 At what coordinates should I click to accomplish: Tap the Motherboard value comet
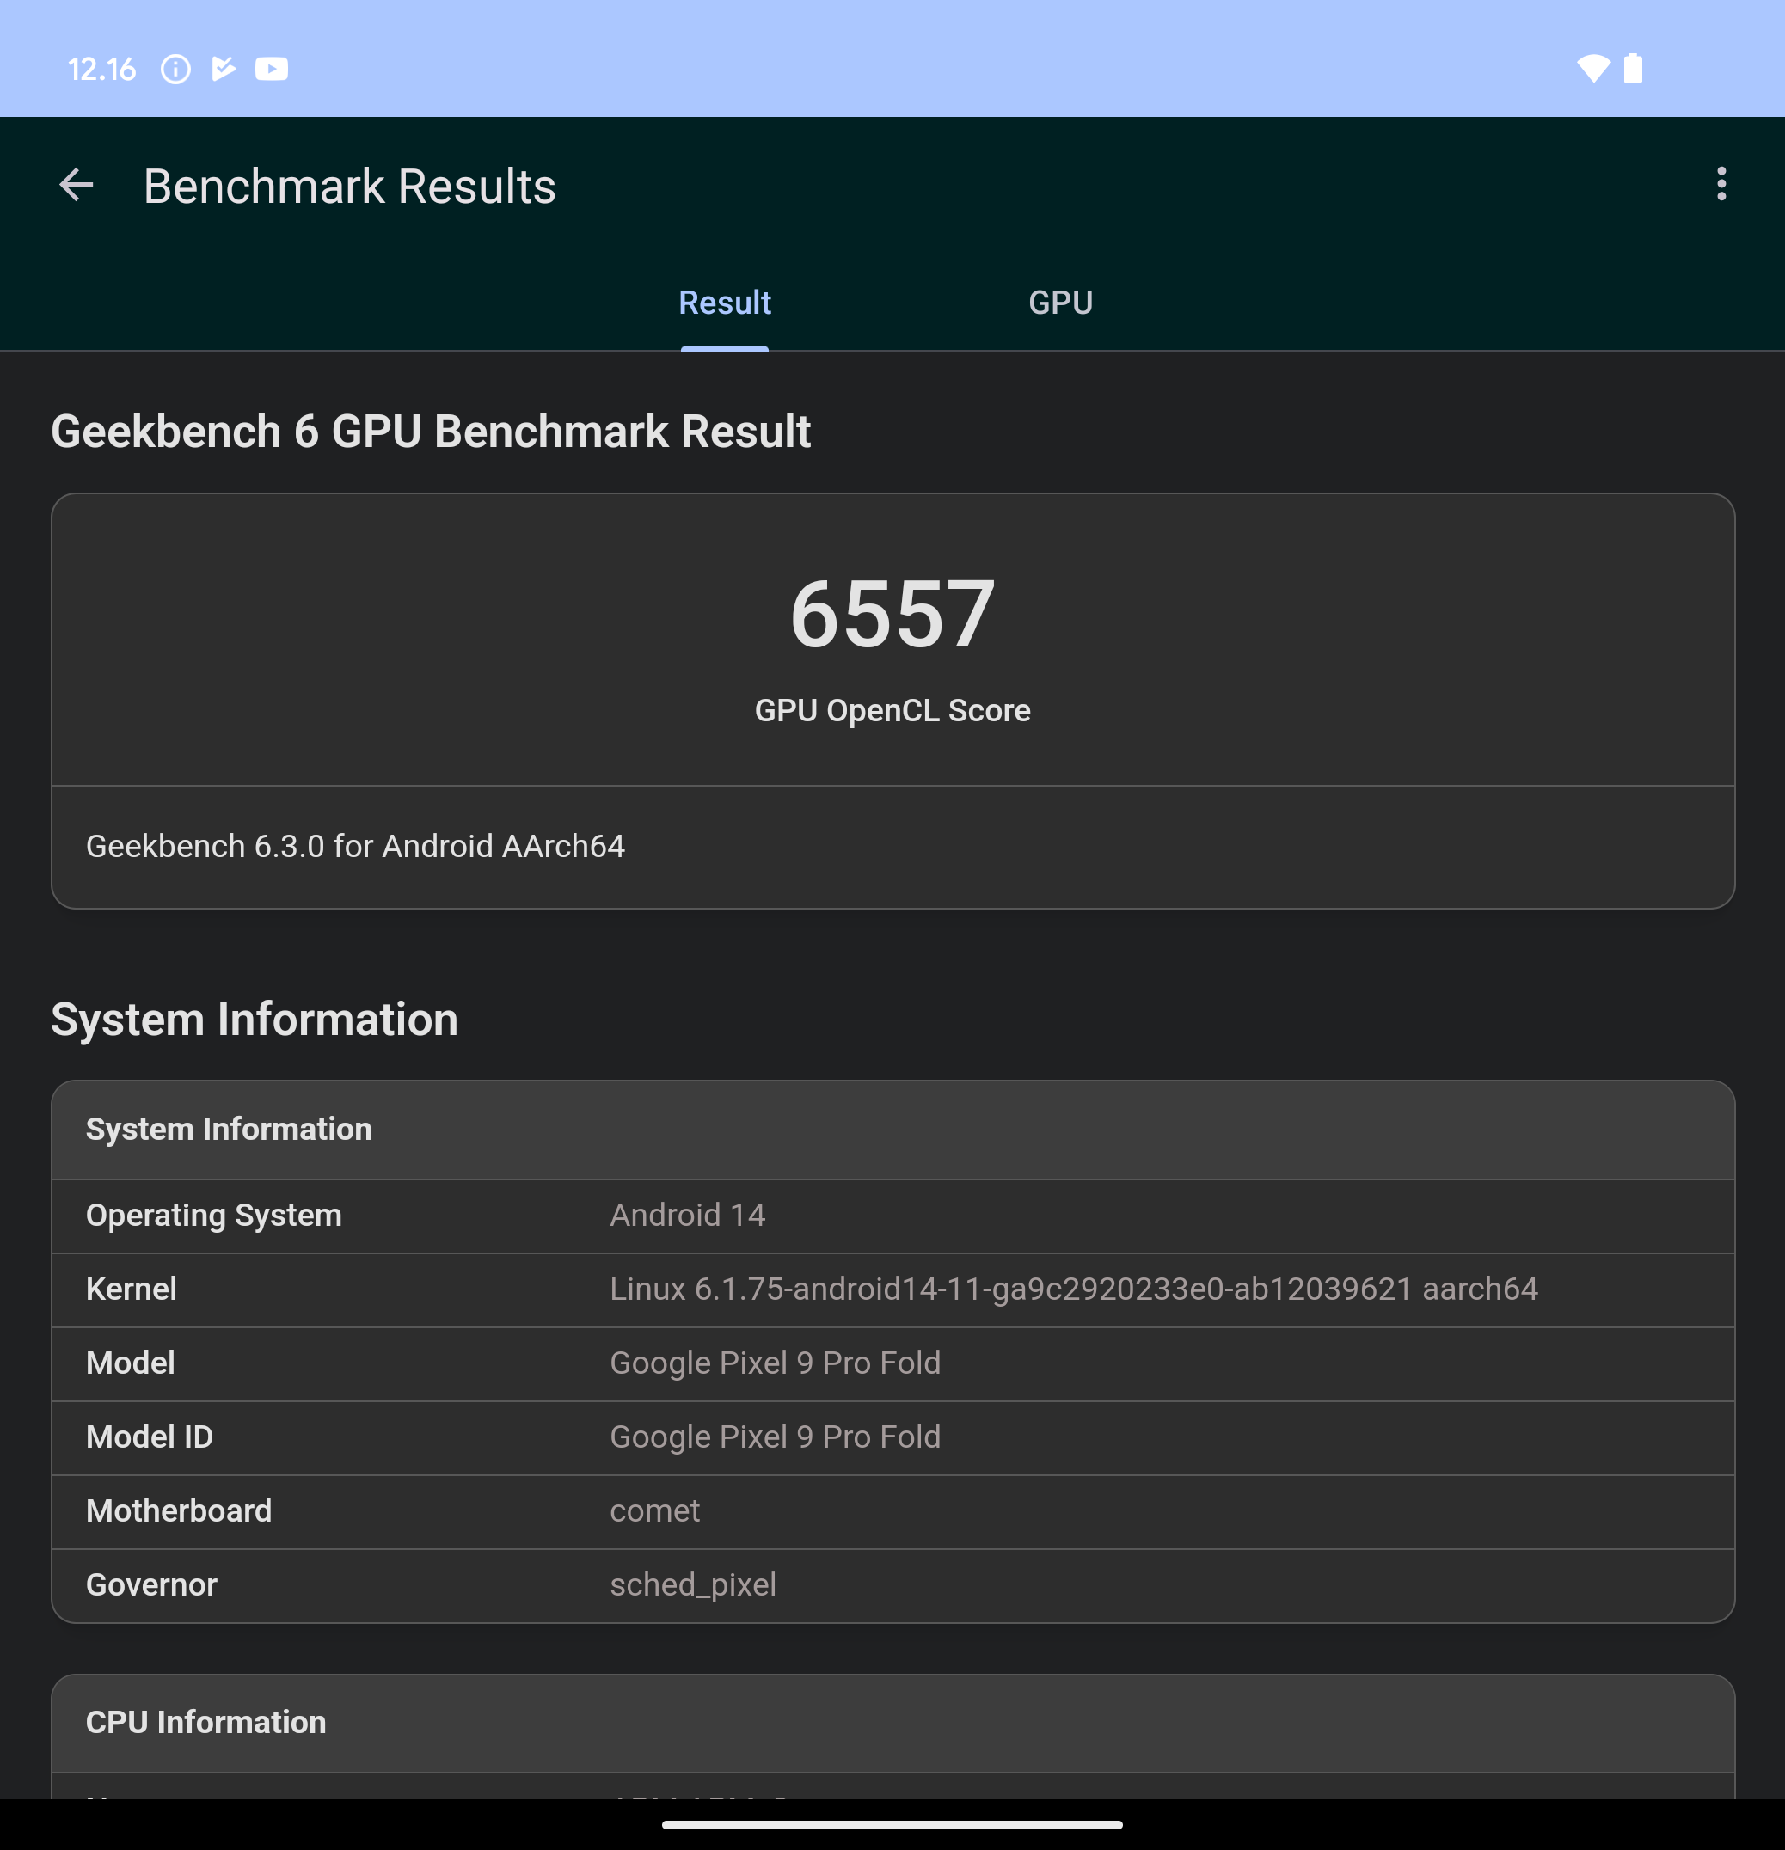(654, 1511)
